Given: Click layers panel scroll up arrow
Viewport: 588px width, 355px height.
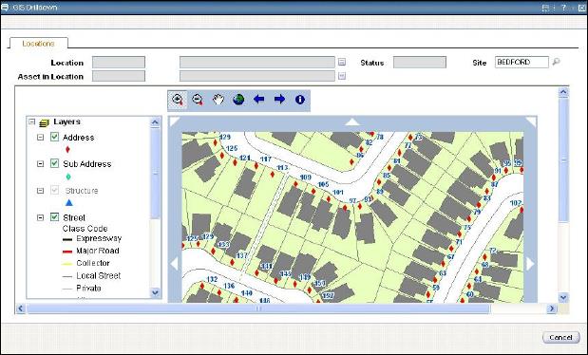Looking at the screenshot, I should tap(155, 122).
